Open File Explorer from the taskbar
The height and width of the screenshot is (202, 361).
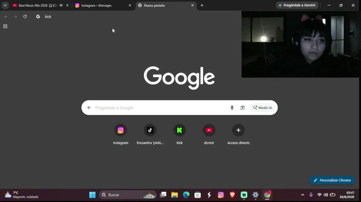pos(175,195)
